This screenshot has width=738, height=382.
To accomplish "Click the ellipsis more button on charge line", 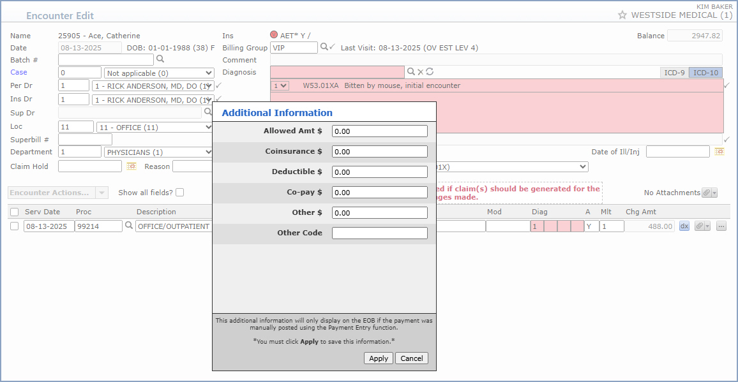I will point(721,226).
